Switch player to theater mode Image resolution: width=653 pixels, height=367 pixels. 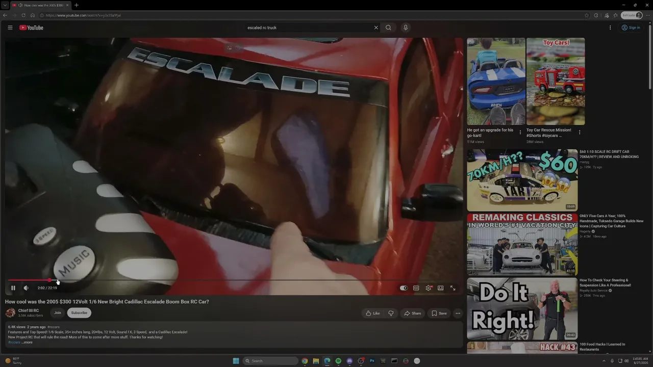tap(440, 288)
